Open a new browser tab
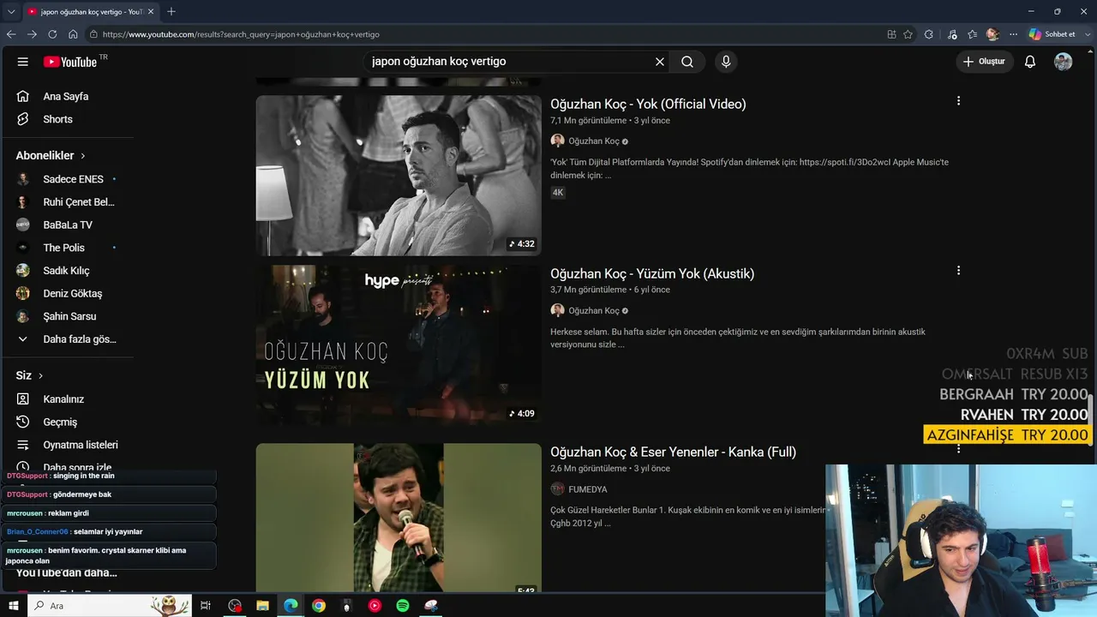The image size is (1097, 617). (171, 11)
